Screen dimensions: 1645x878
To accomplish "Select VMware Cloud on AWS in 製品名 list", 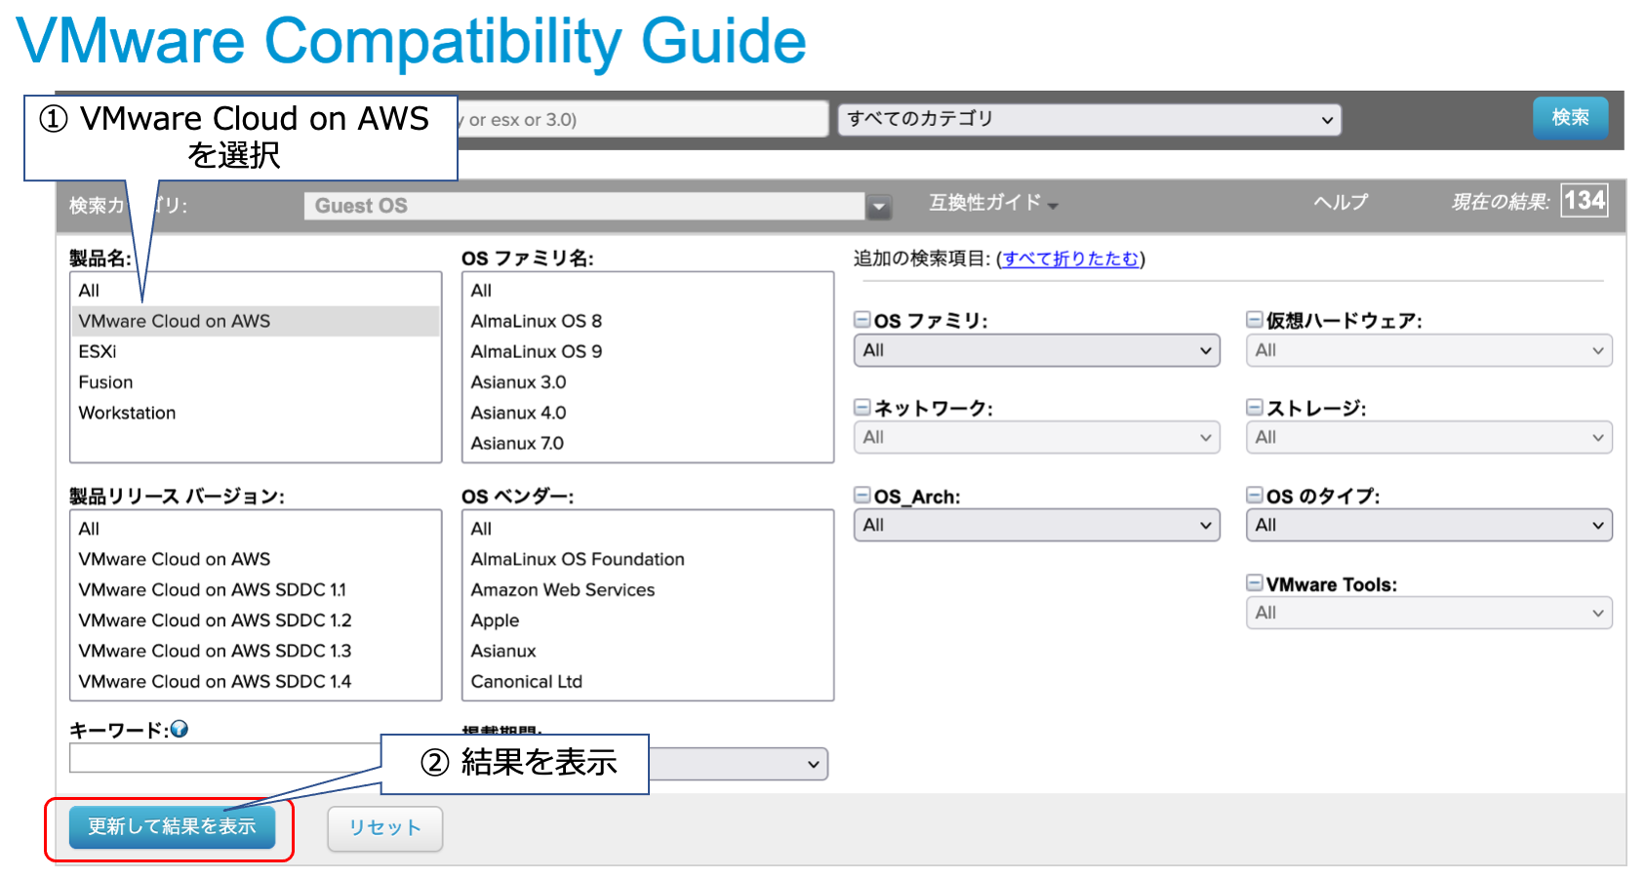I will pyautogui.click(x=176, y=320).
